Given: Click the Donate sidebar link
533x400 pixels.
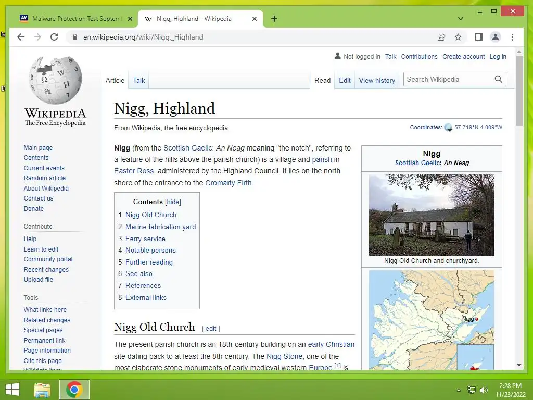Looking at the screenshot, I should pyautogui.click(x=34, y=209).
